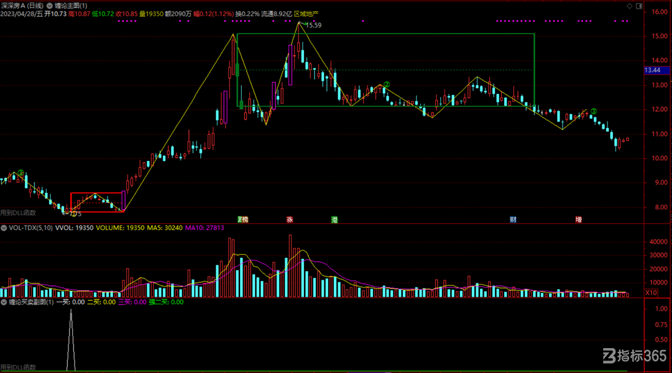Screen dimensions: 672x373
Task: Click the 收10.85 close price readout
Action: pos(126,14)
